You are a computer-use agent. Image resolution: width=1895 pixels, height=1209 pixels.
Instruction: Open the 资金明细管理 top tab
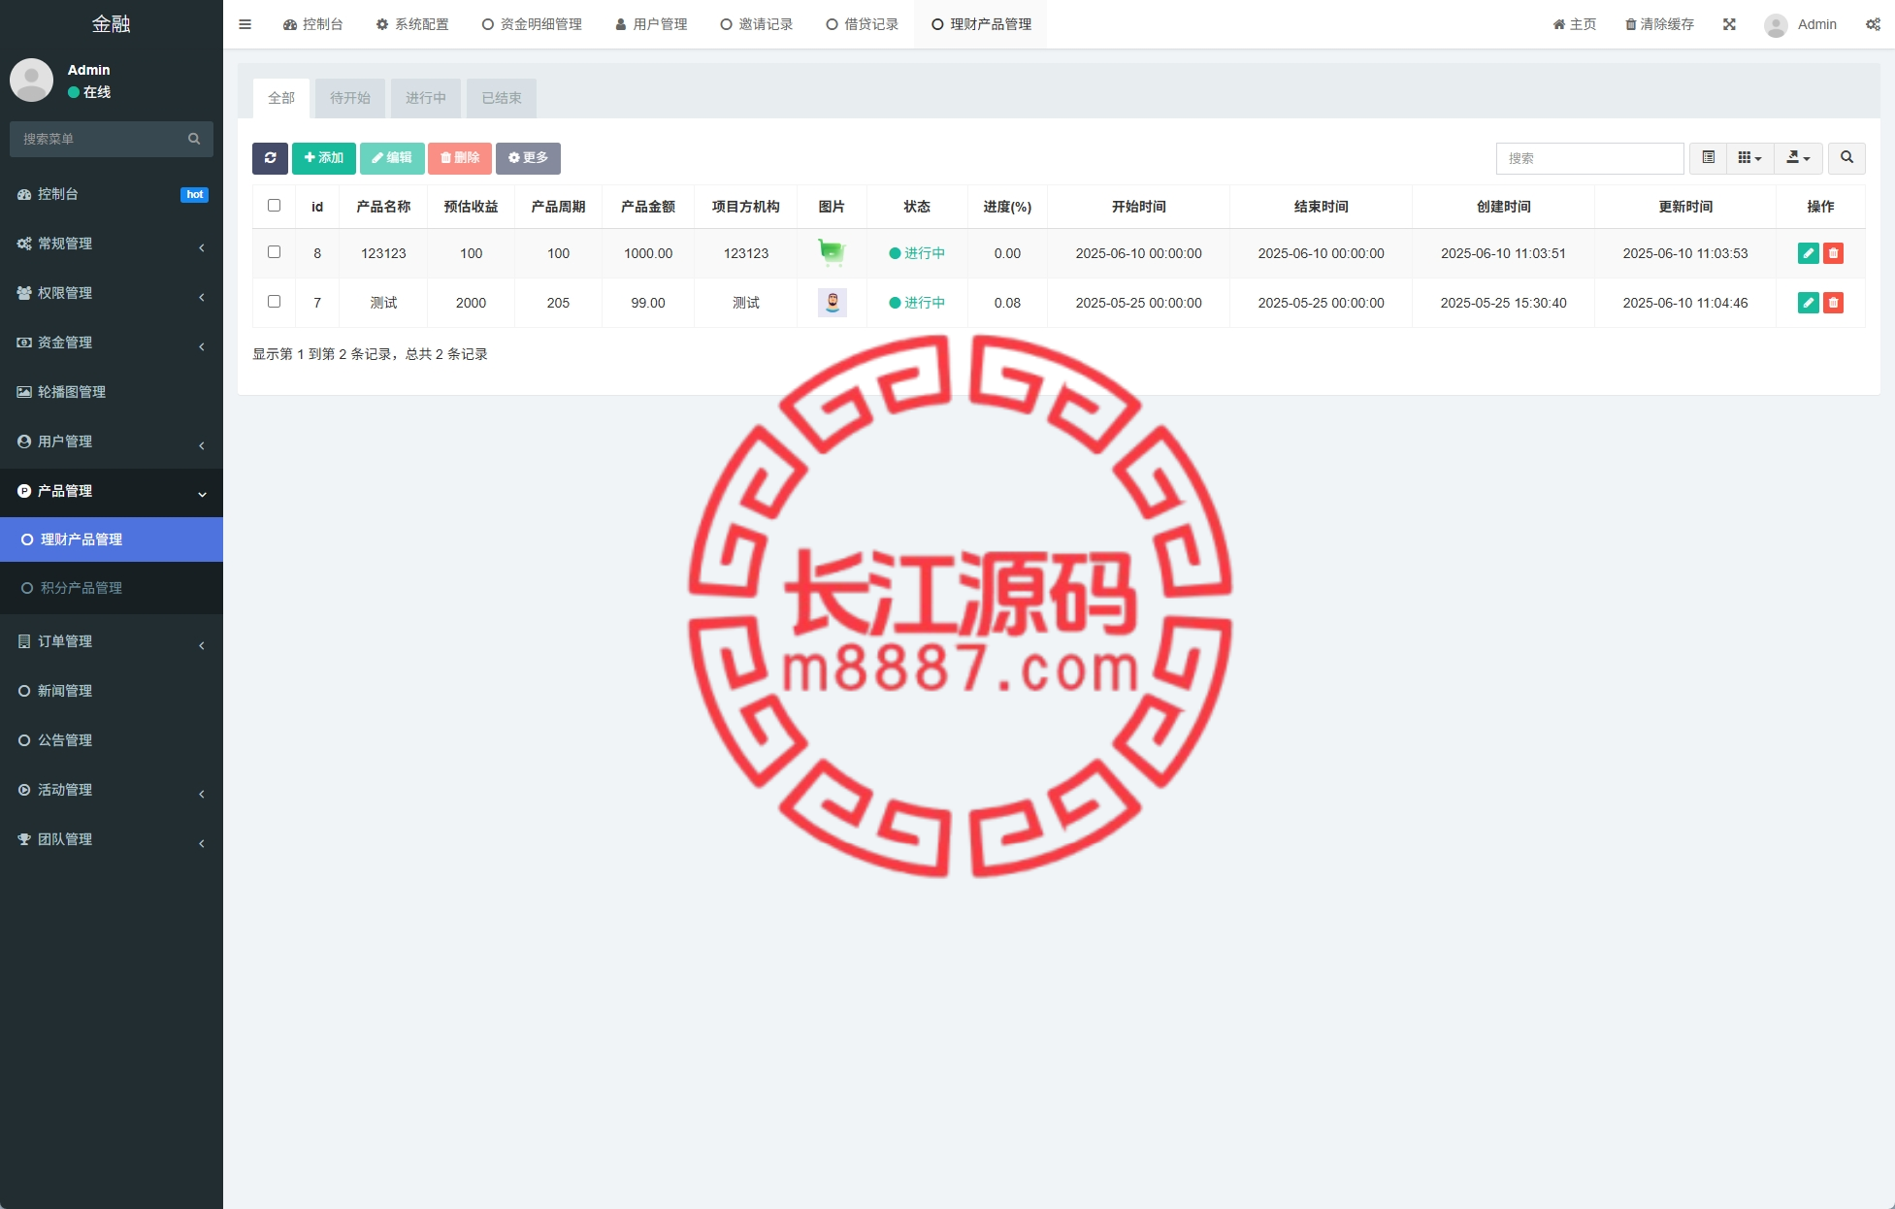click(x=532, y=24)
